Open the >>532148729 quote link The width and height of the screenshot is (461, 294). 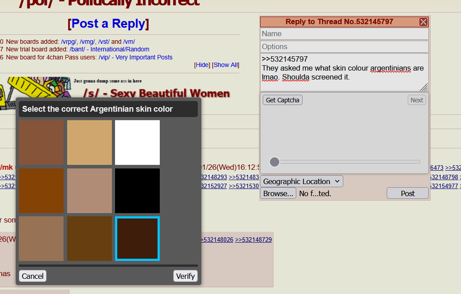[253, 240]
